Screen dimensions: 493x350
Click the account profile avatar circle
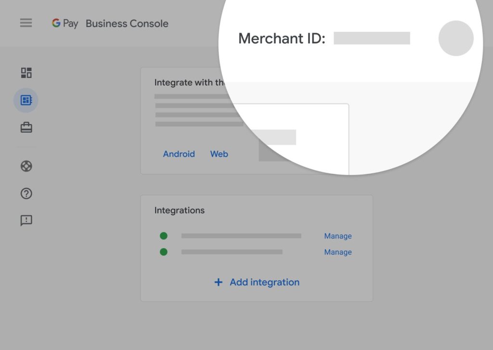455,38
